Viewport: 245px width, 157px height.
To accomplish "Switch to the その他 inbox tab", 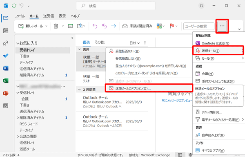I will 100,42.
